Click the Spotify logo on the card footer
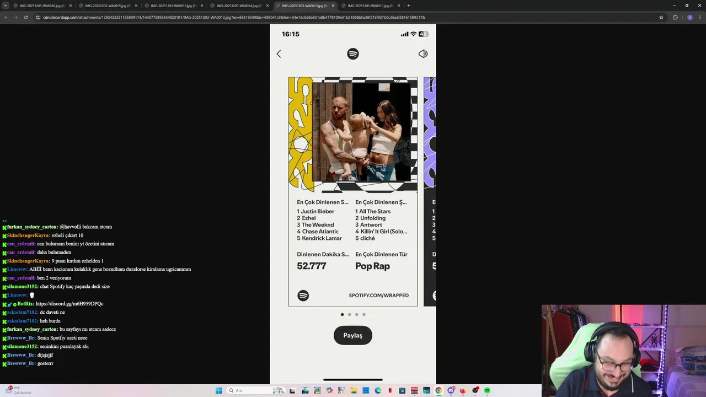 303,296
